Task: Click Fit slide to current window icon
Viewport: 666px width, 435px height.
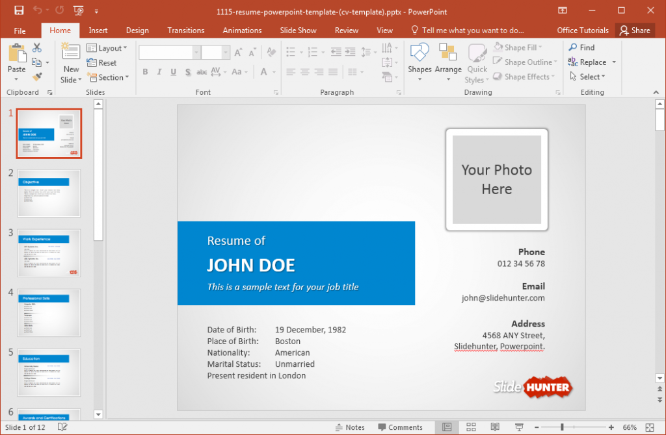Action: tap(650, 427)
